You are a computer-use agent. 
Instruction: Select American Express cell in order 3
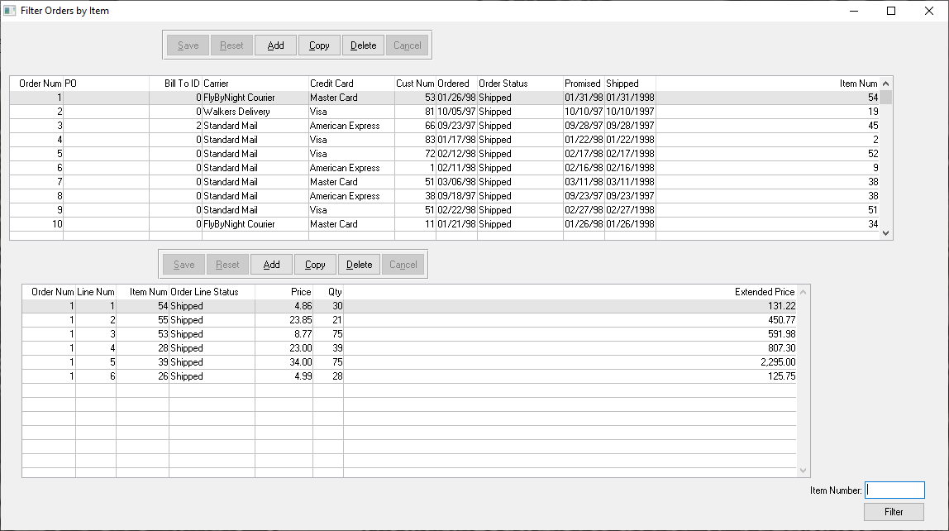point(351,126)
